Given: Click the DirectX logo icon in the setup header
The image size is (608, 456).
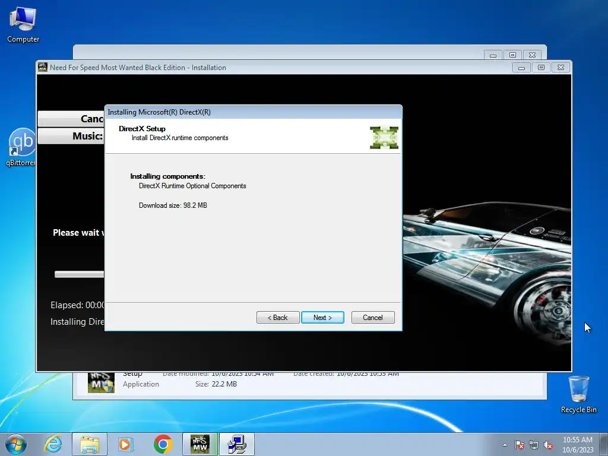Looking at the screenshot, I should [x=384, y=138].
